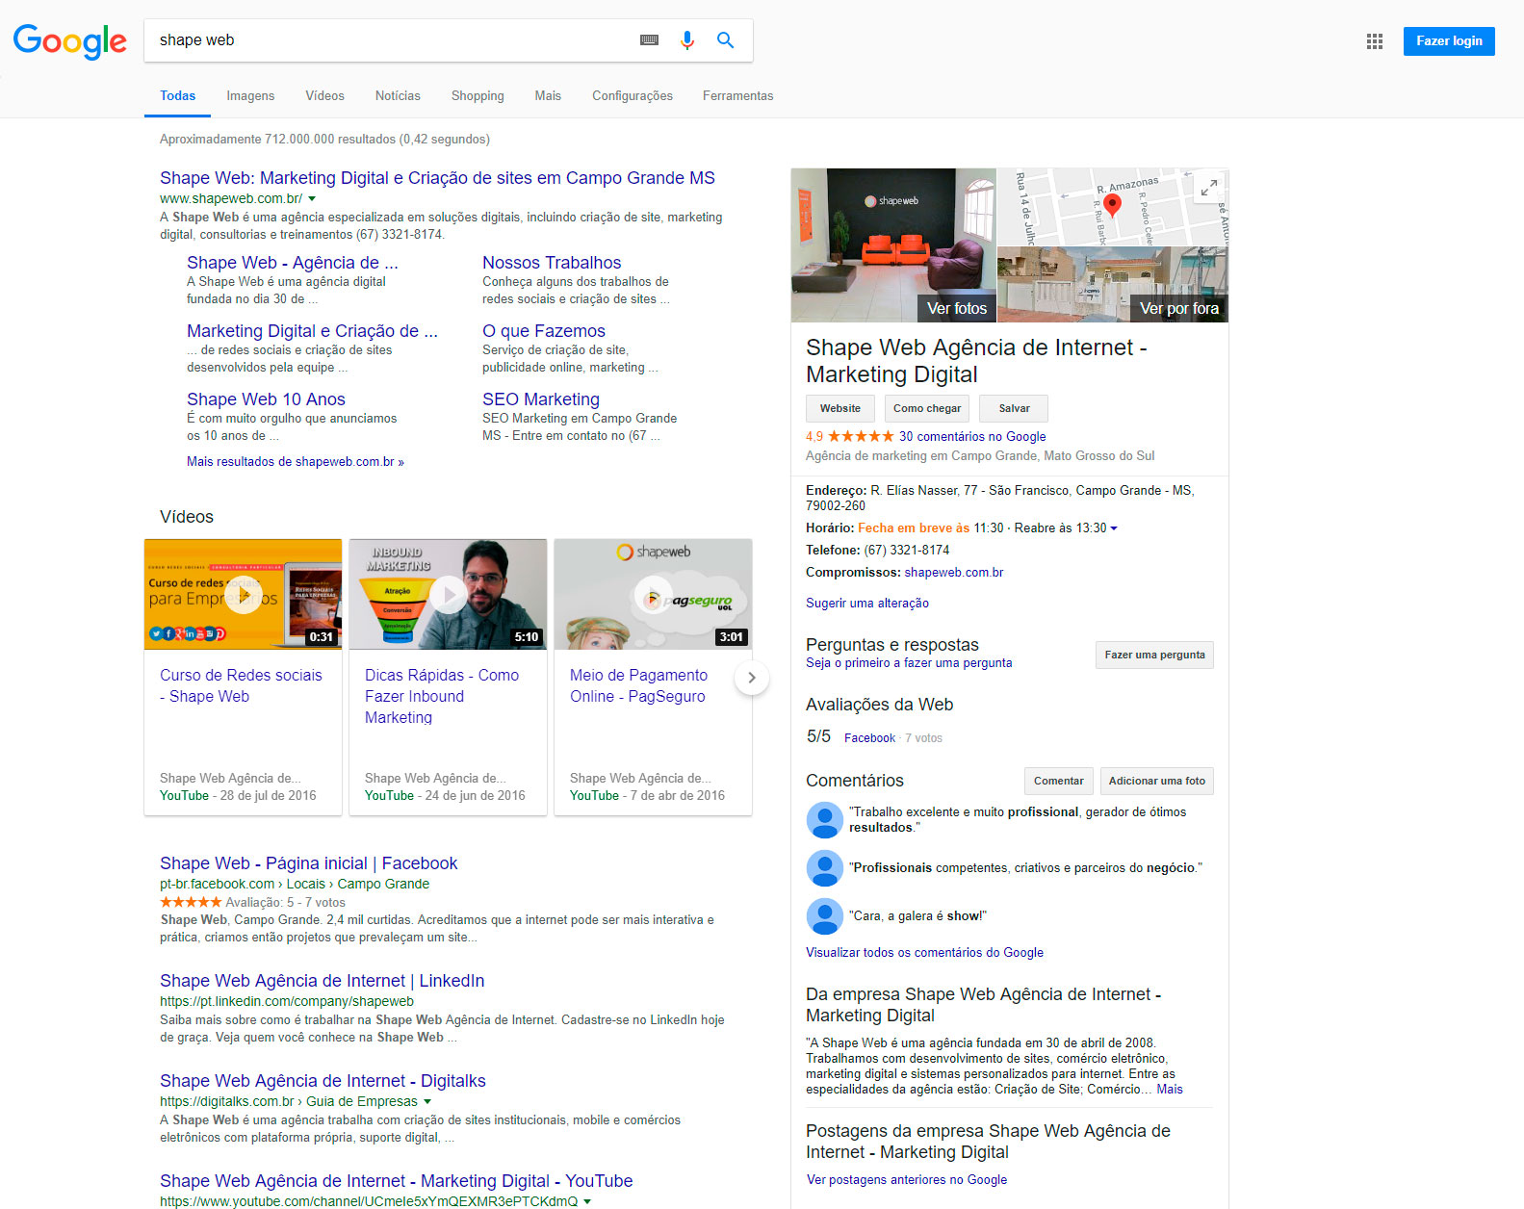Click the avatar beside 'Profissionais competentes' review
This screenshot has width=1524, height=1209.
pyautogui.click(x=824, y=867)
